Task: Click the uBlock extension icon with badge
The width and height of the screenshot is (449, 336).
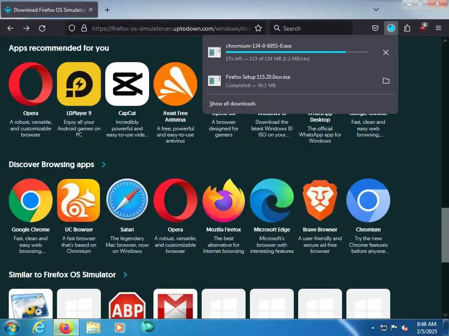Action: coord(423,28)
